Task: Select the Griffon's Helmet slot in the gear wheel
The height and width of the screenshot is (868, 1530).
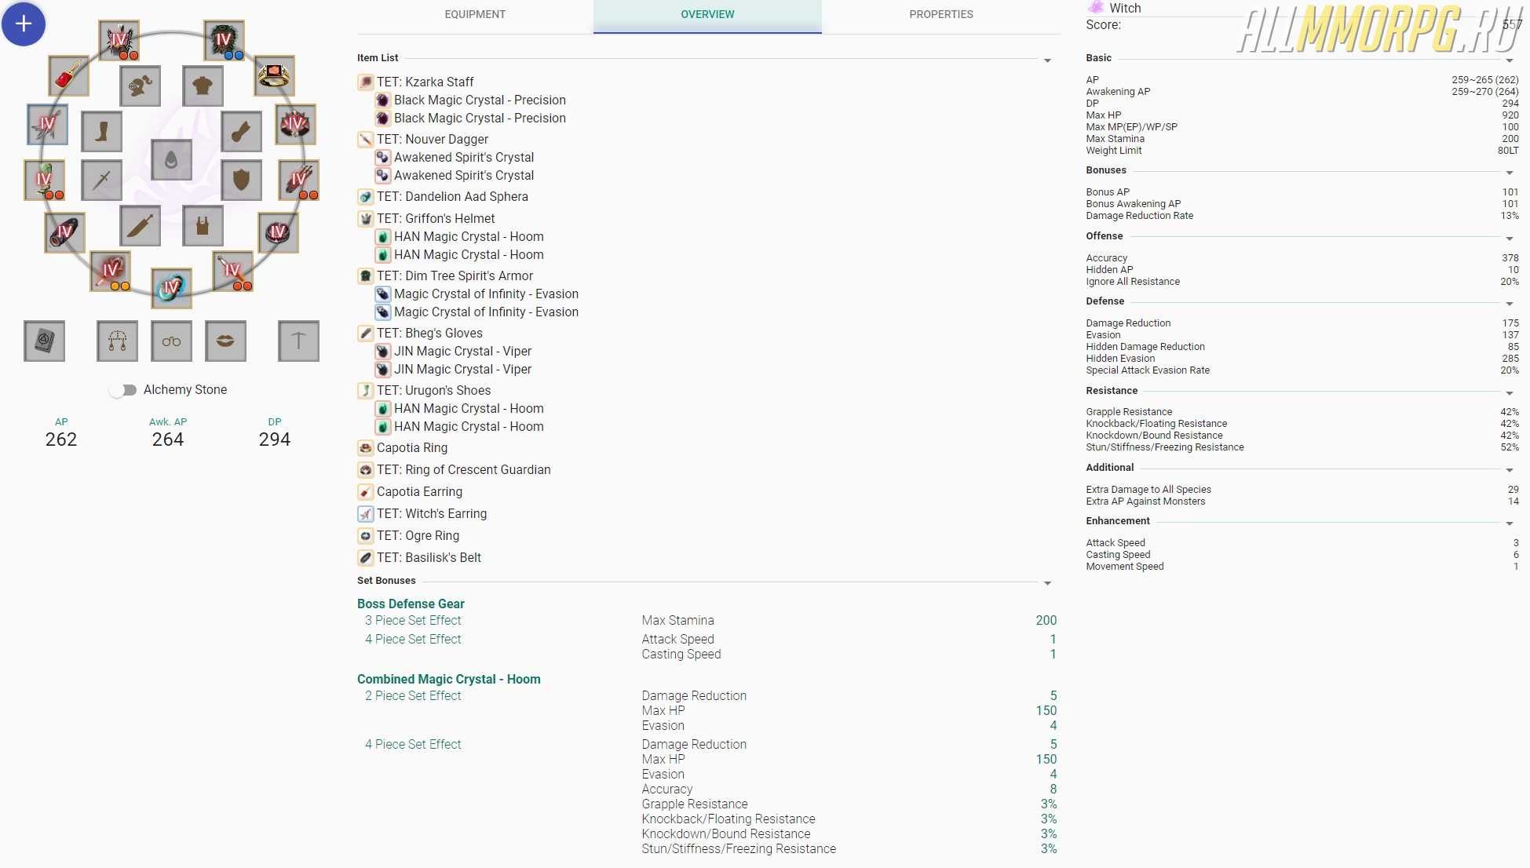Action: tap(119, 40)
